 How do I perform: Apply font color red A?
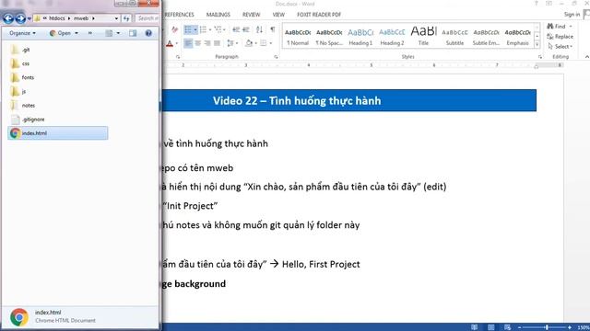[170, 43]
